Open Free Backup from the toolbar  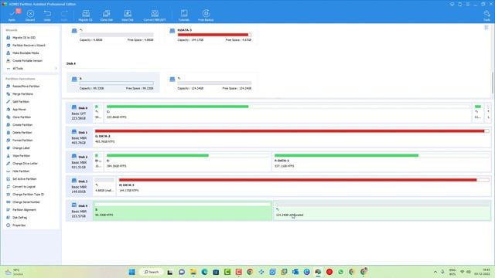coord(206,15)
